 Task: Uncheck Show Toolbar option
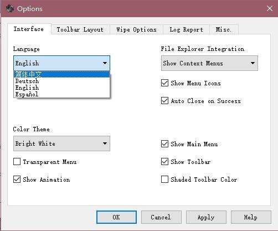point(164,162)
